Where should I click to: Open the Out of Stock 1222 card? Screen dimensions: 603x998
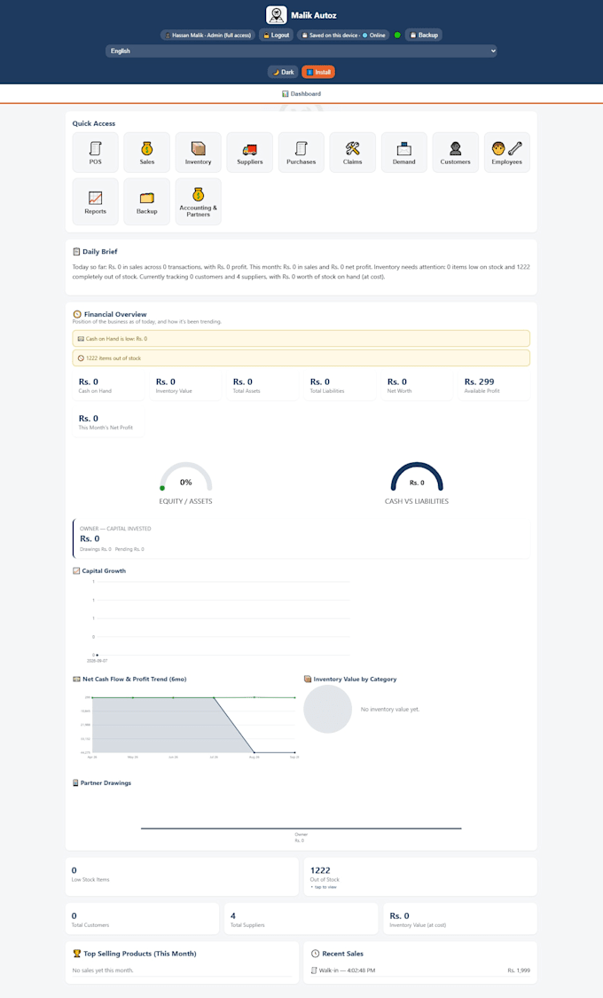coord(420,876)
